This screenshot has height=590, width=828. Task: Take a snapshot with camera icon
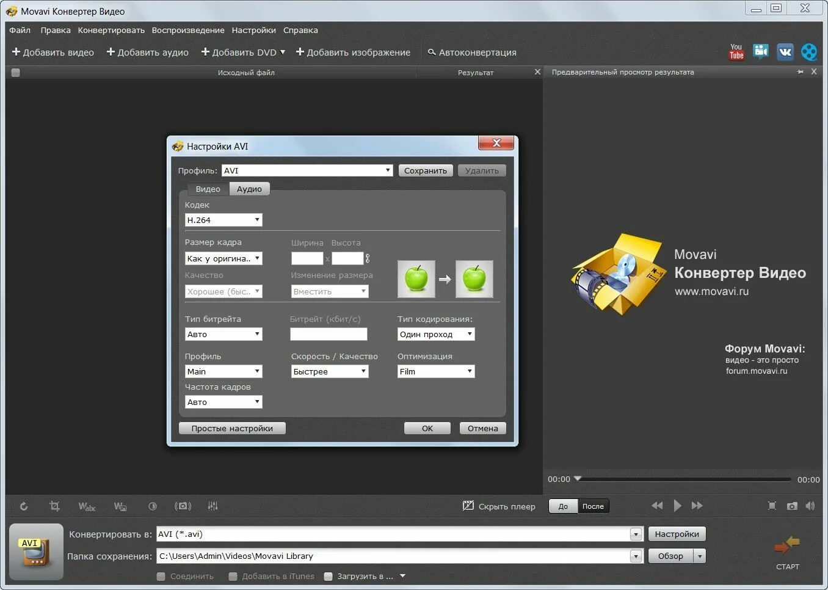point(792,506)
